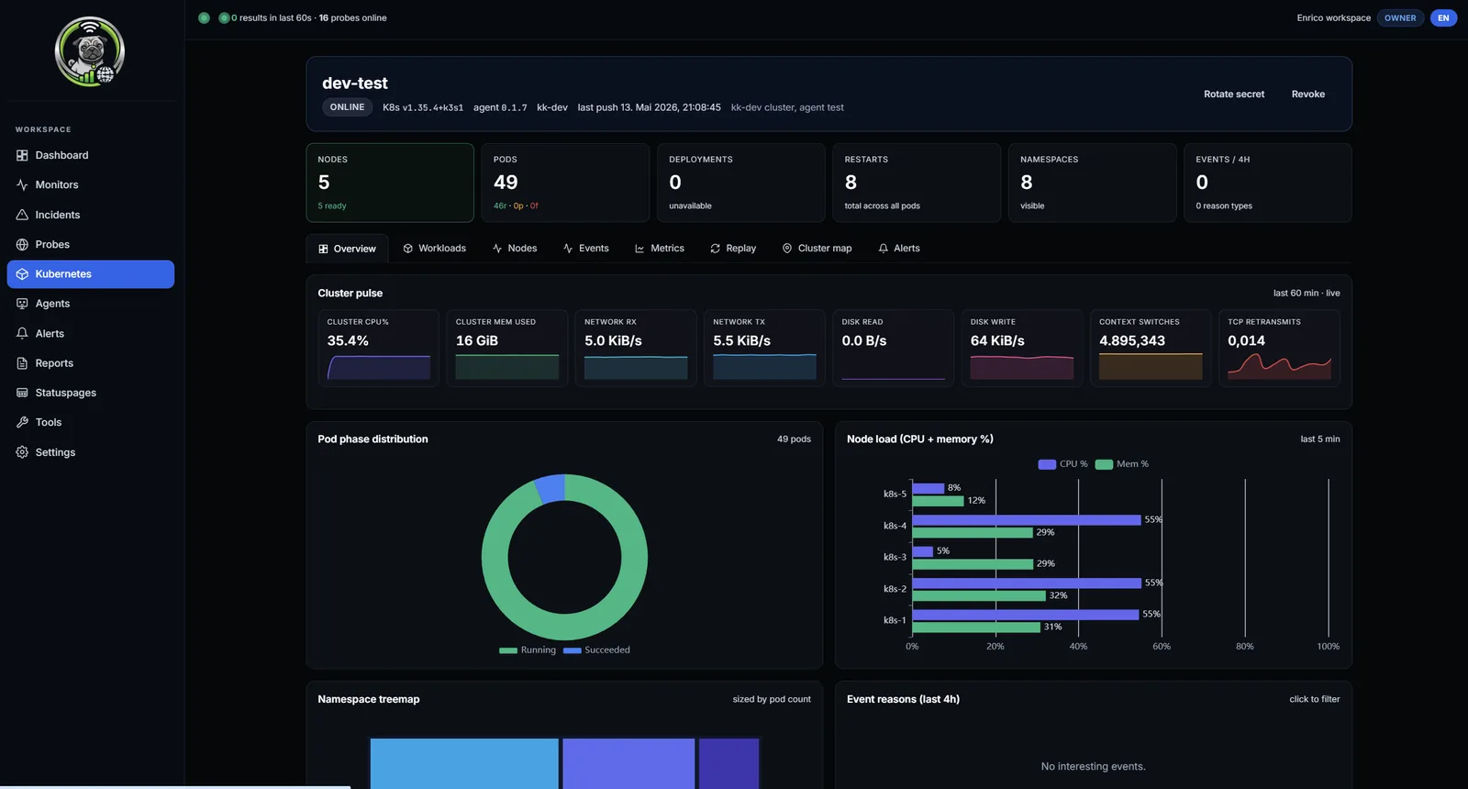Click the Nodes tab pulse icon
Viewport: 1468px width, 789px height.
coord(497,249)
